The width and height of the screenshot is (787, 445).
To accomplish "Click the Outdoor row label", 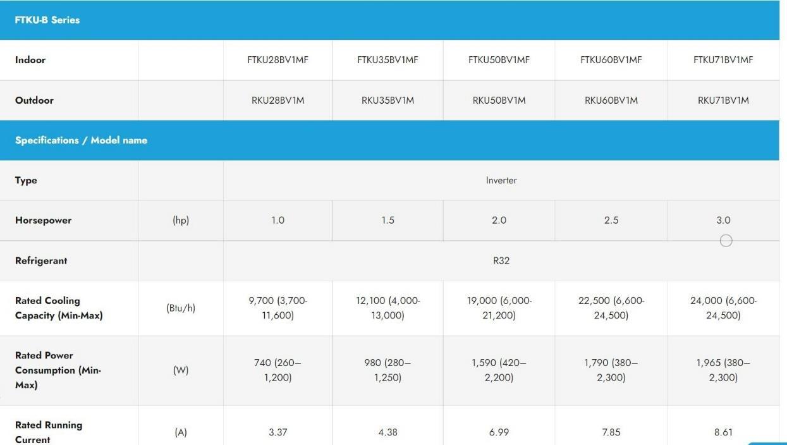I will coord(34,101).
